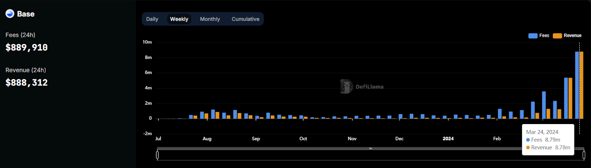Click the orange Revenue bar for Mar 24

pos(581,85)
